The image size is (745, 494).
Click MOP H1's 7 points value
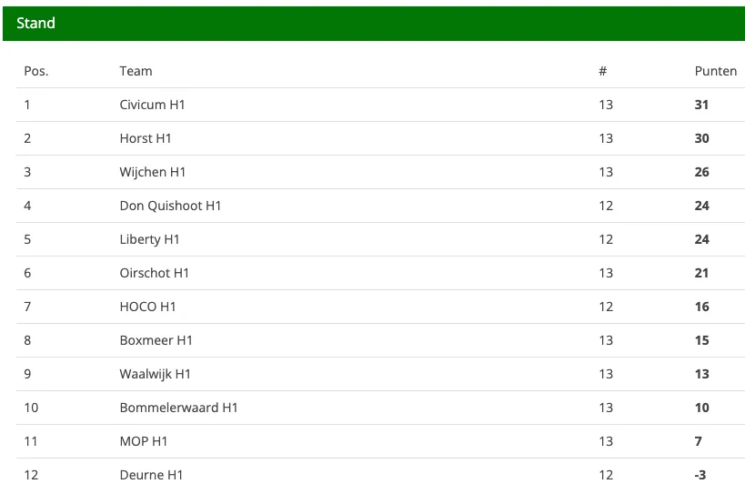(698, 442)
